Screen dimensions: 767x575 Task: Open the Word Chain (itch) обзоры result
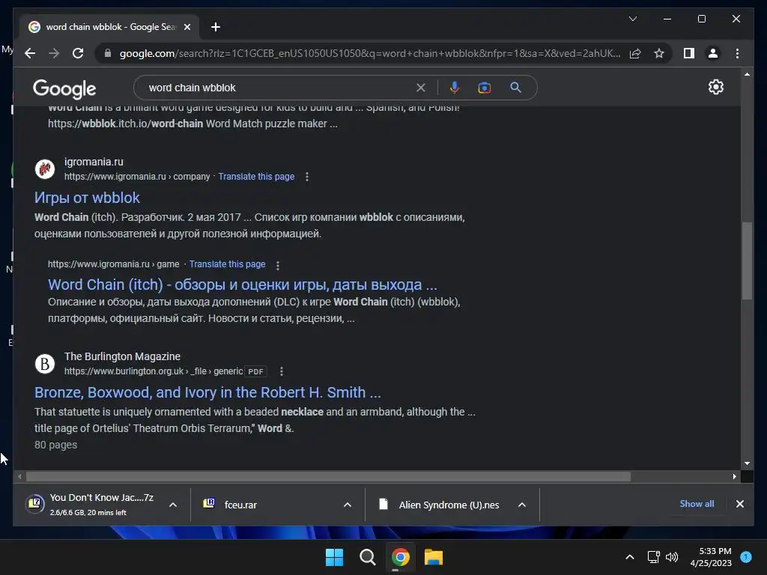243,285
